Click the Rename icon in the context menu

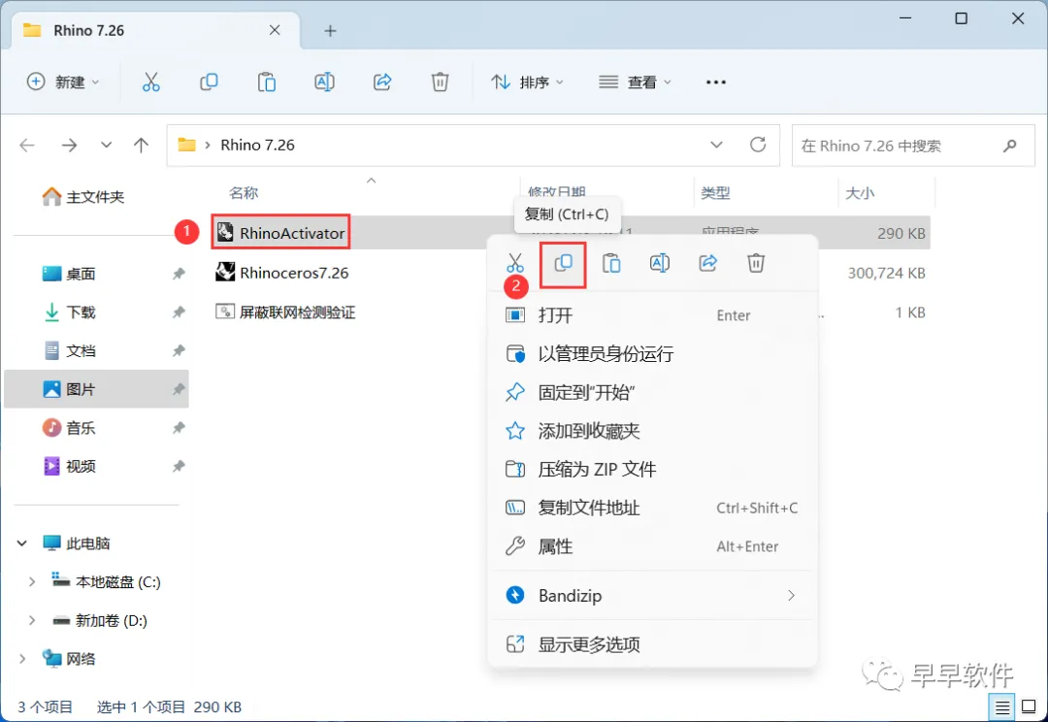660,263
